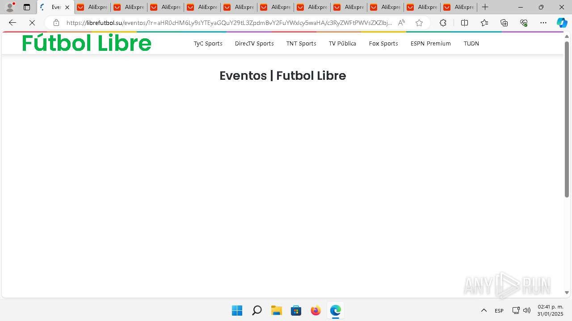Open File Explorer from taskbar
Image resolution: width=572 pixels, height=321 pixels.
click(x=276, y=310)
